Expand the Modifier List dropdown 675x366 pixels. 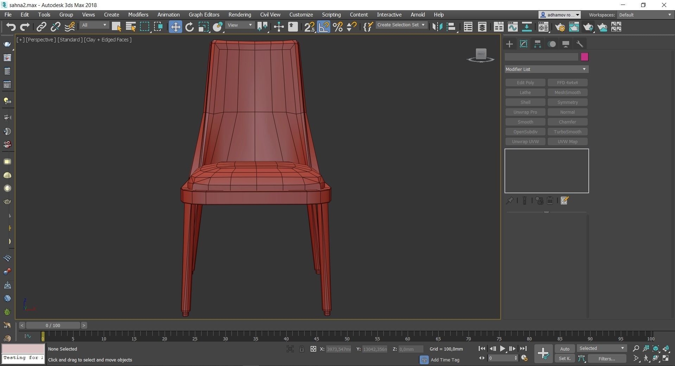click(x=547, y=69)
